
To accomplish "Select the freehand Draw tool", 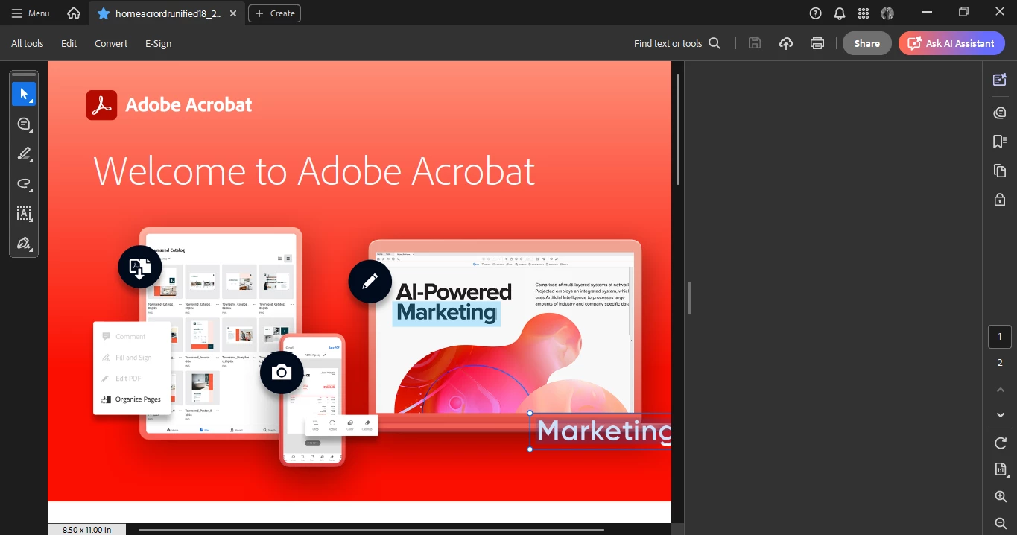I will tap(24, 183).
